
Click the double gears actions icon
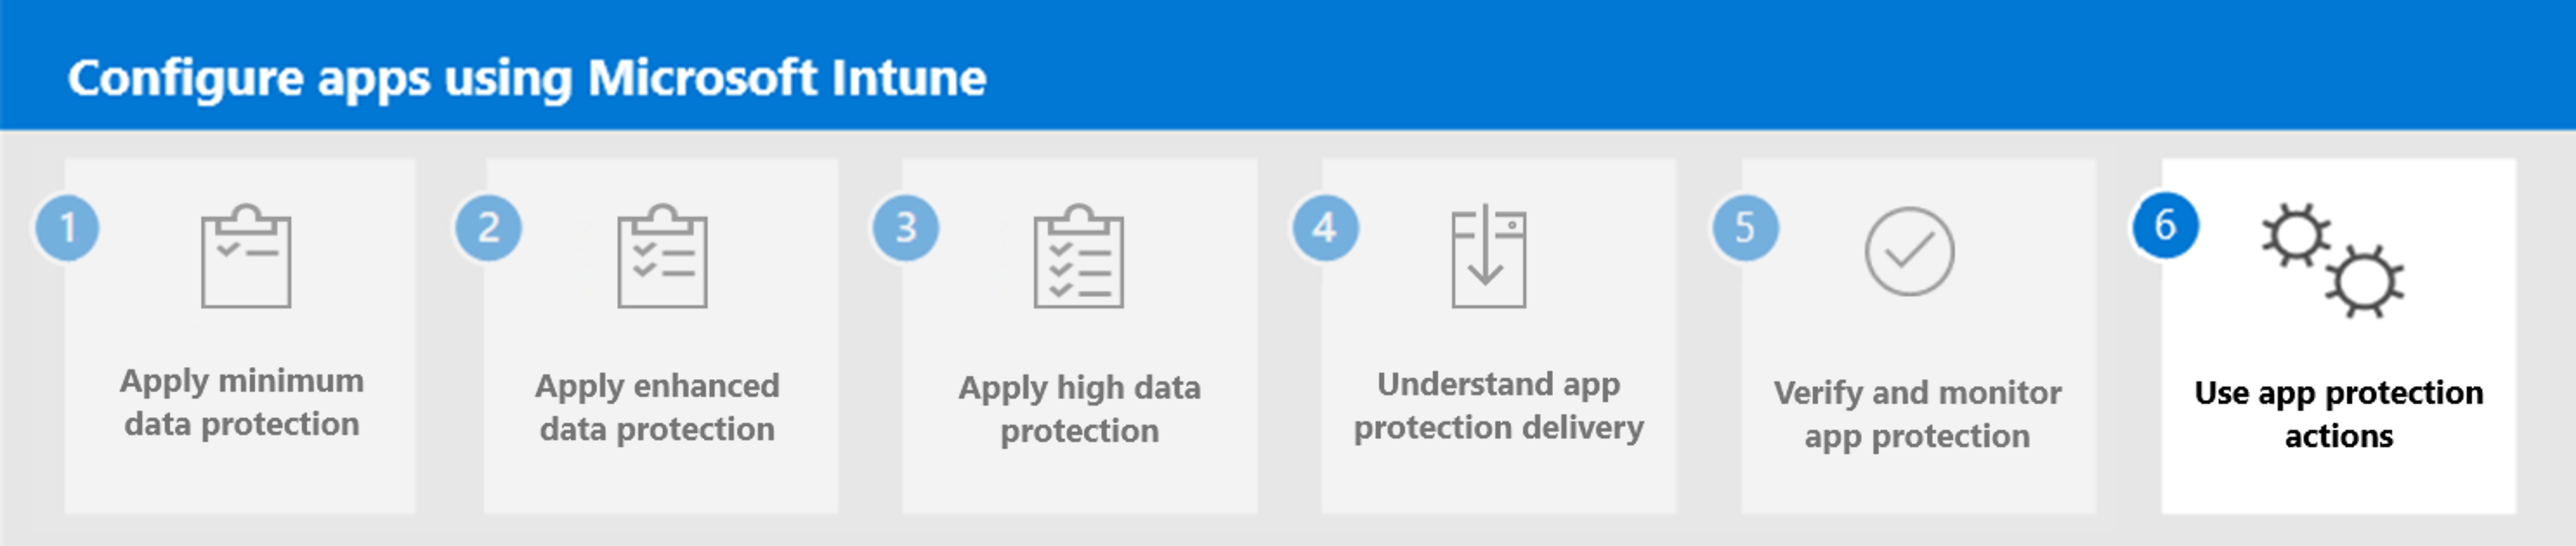point(2332,260)
